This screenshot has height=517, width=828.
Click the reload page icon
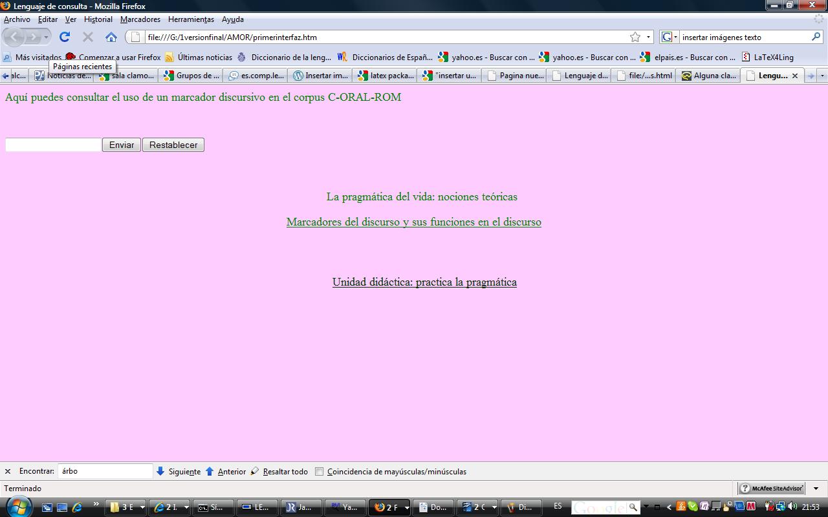tap(64, 37)
